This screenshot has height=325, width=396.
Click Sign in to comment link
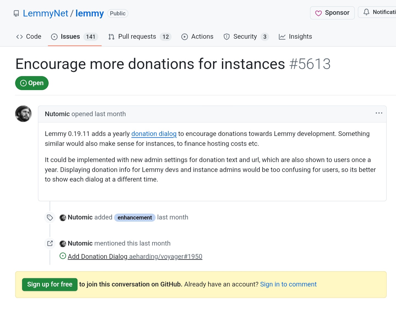(x=288, y=284)
